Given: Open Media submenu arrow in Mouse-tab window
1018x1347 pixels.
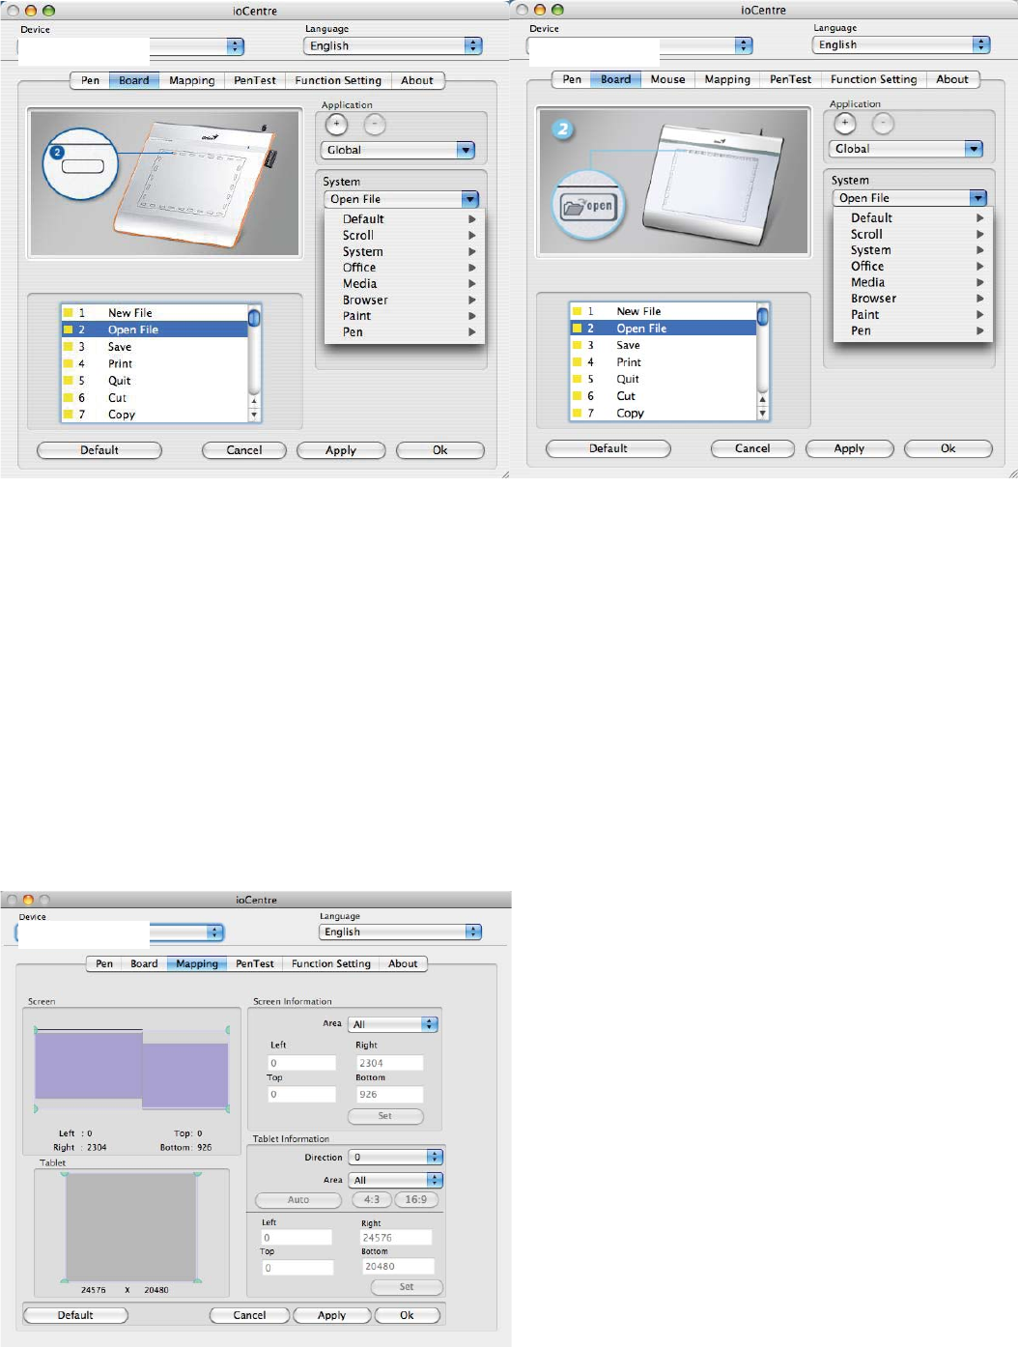Looking at the screenshot, I should point(980,282).
